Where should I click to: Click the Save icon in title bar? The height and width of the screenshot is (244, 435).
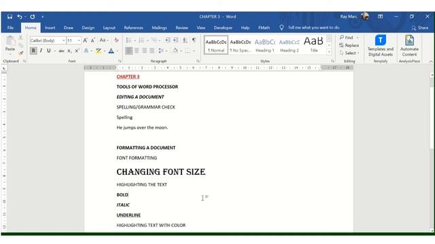[x=10, y=16]
